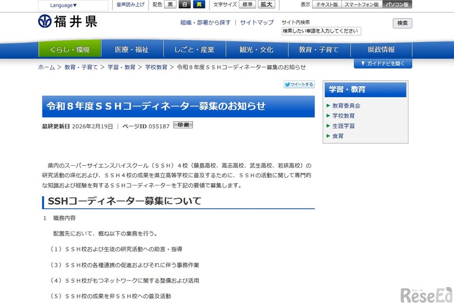Image resolution: width=454 pixels, height=304 pixels.
Task: Switch display to スマートフォン版
Action: point(362,4)
